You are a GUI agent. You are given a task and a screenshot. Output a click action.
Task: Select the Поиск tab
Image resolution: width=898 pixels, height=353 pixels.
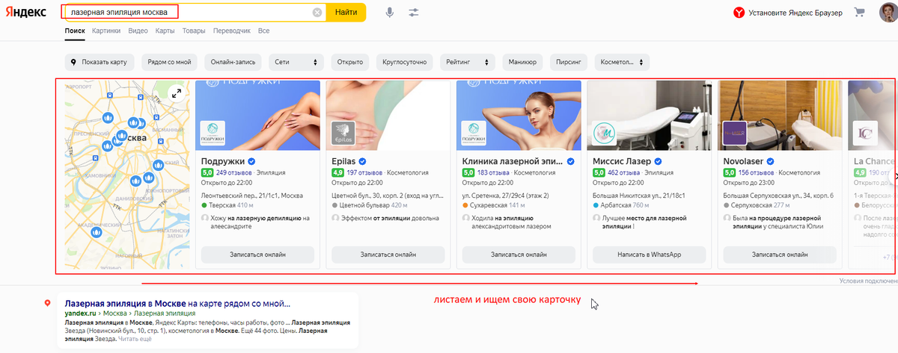(75, 31)
